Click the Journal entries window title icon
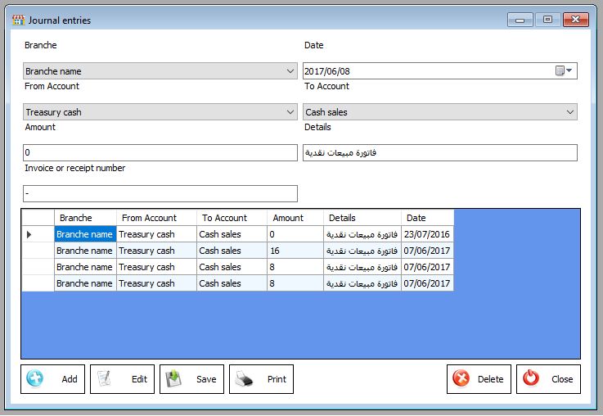Viewport: 603px width, 416px height. click(x=17, y=20)
